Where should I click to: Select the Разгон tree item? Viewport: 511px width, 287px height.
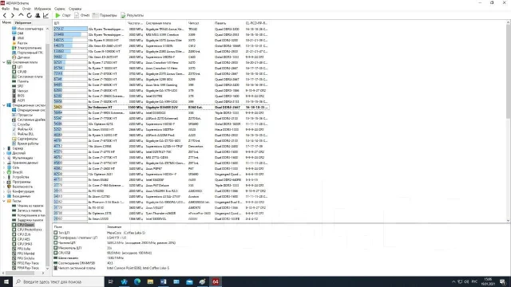(22, 43)
